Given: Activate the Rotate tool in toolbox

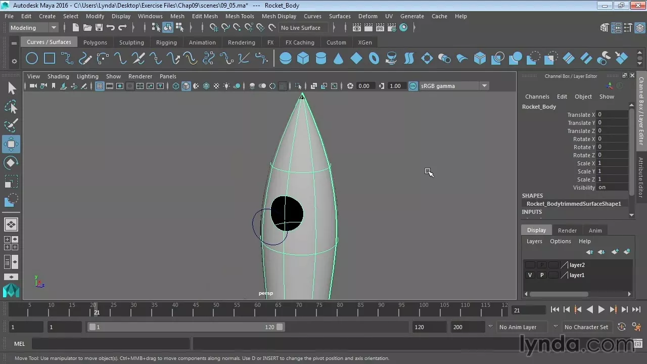Looking at the screenshot, I should 11,163.
